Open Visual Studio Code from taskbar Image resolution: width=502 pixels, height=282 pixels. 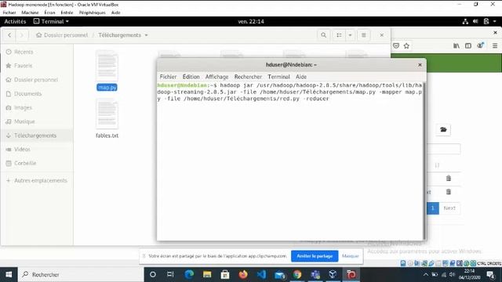pos(261,274)
